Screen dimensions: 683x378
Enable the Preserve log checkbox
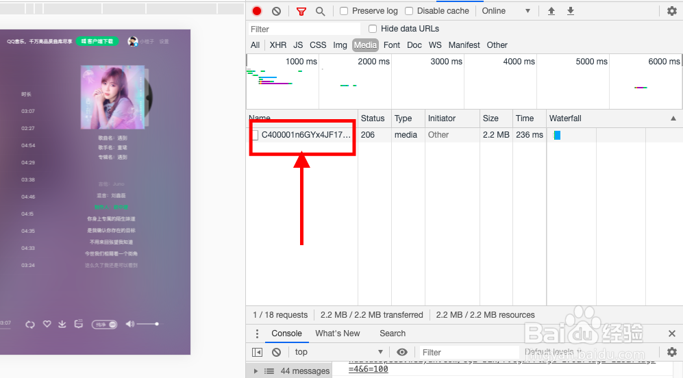[344, 12]
